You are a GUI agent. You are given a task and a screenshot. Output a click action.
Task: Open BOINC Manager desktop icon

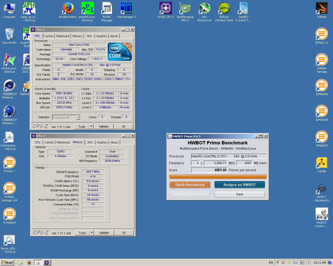point(107,11)
